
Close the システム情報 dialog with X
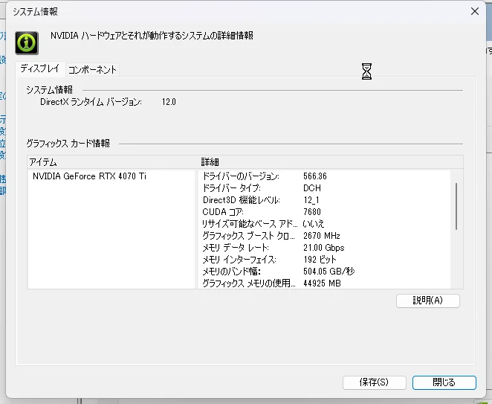pyautogui.click(x=475, y=11)
